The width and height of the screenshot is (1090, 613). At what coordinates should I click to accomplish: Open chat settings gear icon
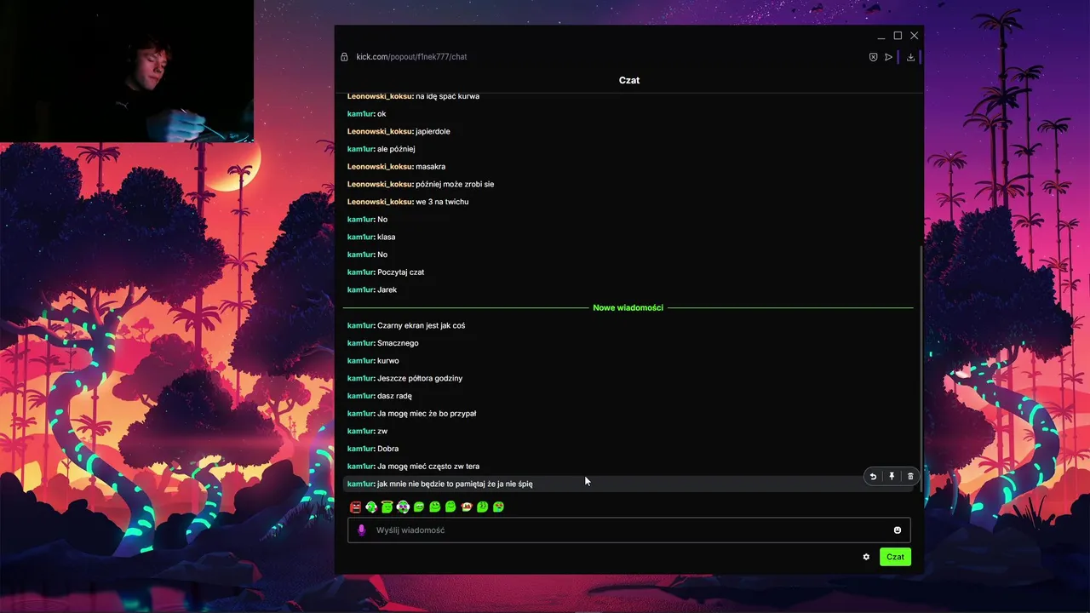pyautogui.click(x=866, y=557)
